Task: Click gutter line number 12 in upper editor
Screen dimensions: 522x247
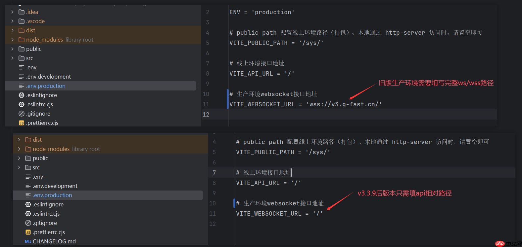Action: 206,115
